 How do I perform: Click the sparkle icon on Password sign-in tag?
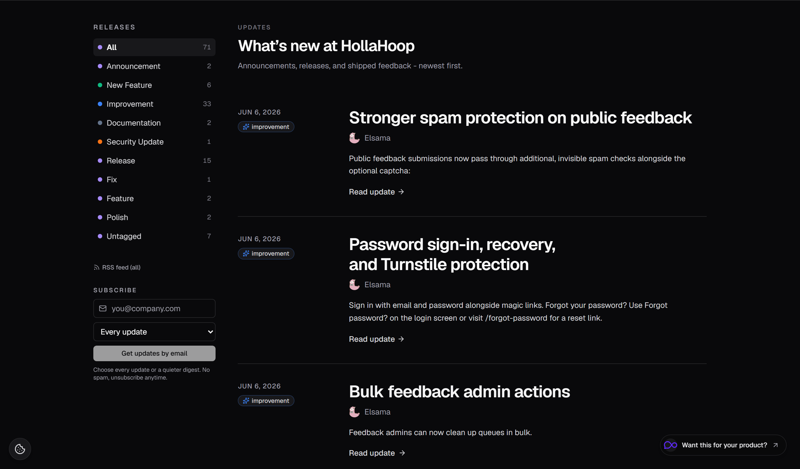pyautogui.click(x=246, y=254)
